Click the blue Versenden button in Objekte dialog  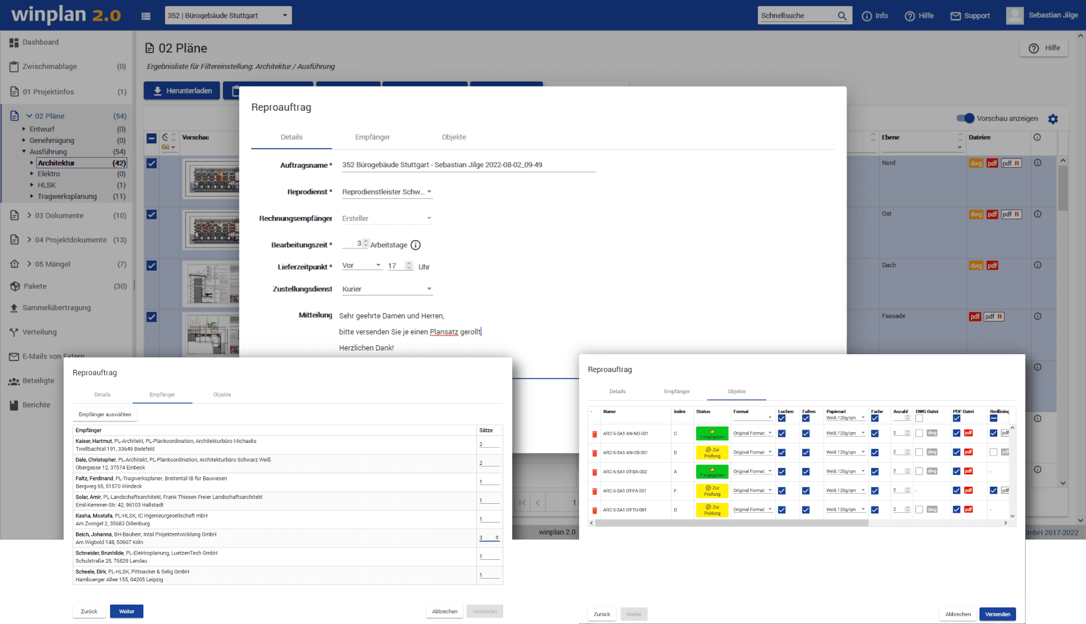click(x=998, y=614)
